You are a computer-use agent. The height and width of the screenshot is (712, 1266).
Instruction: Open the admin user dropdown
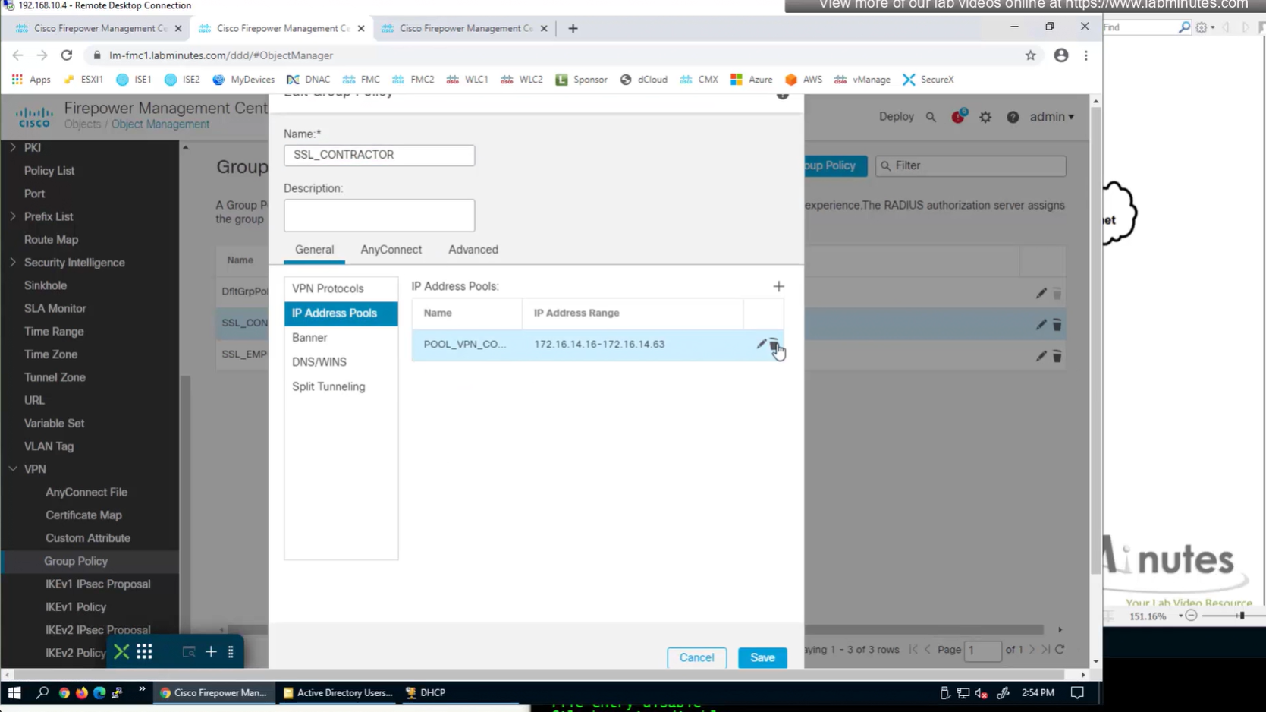pos(1051,117)
